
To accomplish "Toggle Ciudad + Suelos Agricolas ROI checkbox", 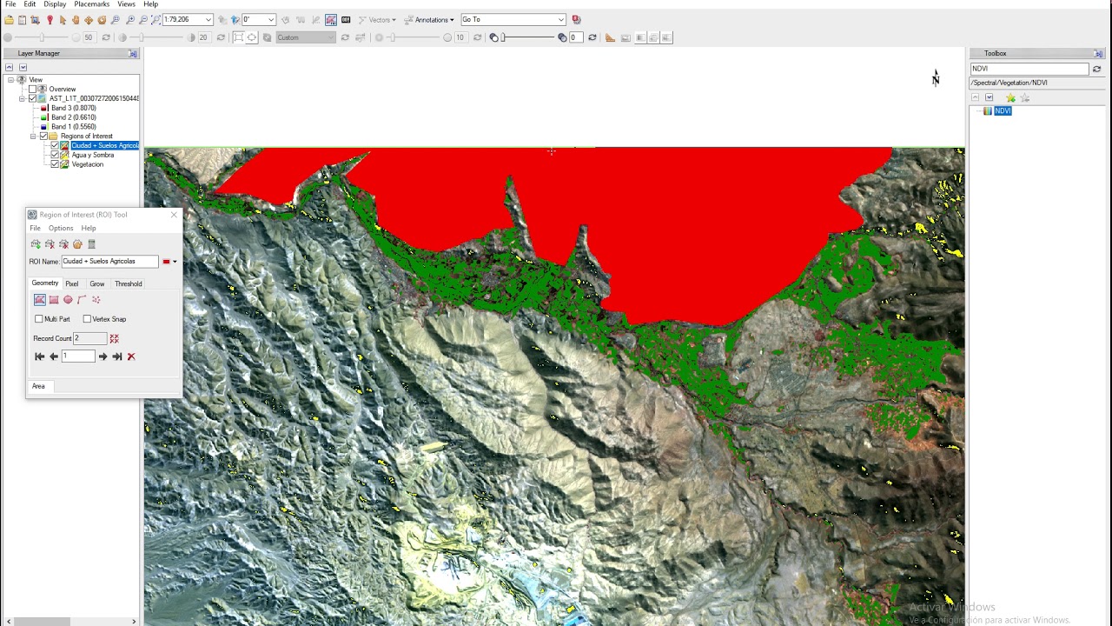I will point(55,145).
